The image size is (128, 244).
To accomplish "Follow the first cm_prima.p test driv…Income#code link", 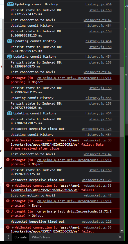I will (x=74, y=78).
